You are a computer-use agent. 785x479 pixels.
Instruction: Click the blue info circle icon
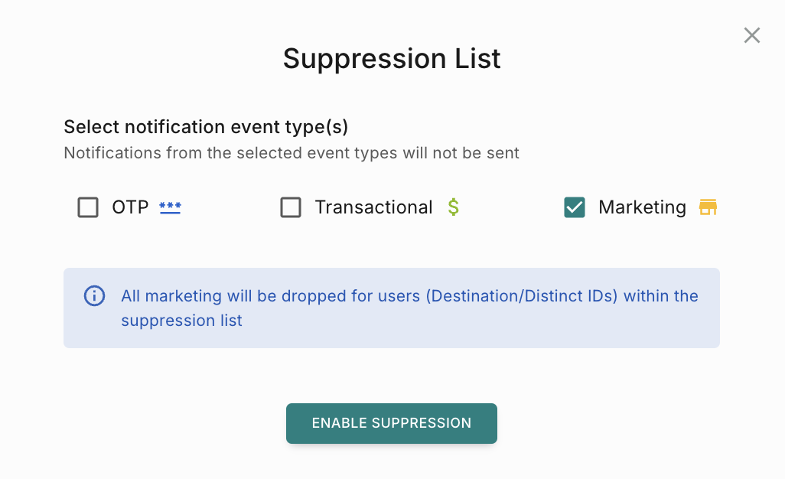point(94,296)
